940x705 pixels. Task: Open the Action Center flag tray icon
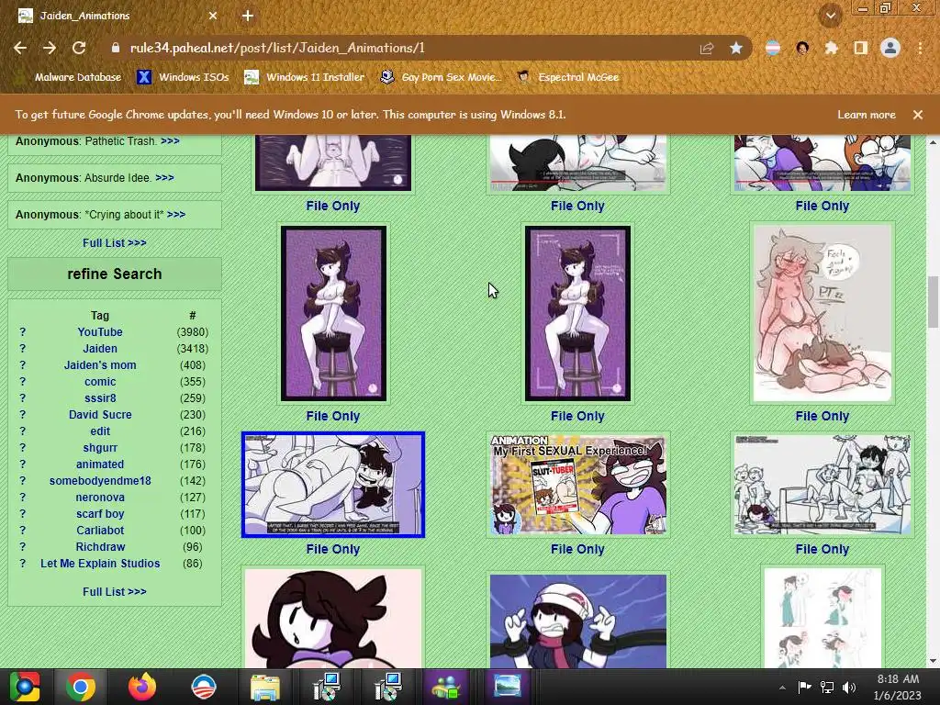(x=804, y=688)
